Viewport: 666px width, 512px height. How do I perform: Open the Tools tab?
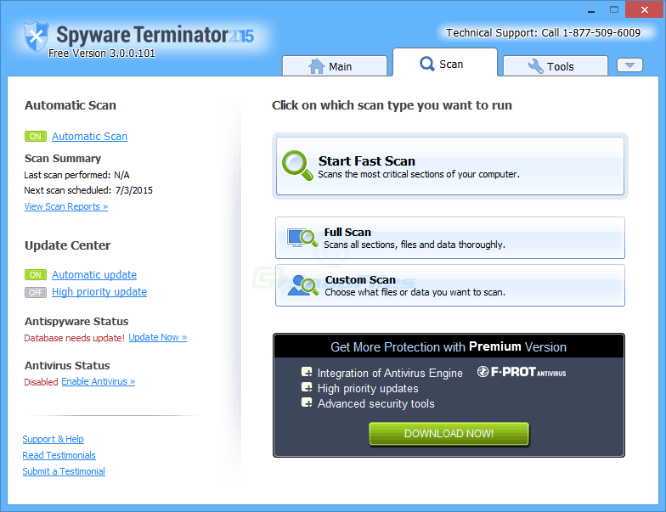coord(556,66)
